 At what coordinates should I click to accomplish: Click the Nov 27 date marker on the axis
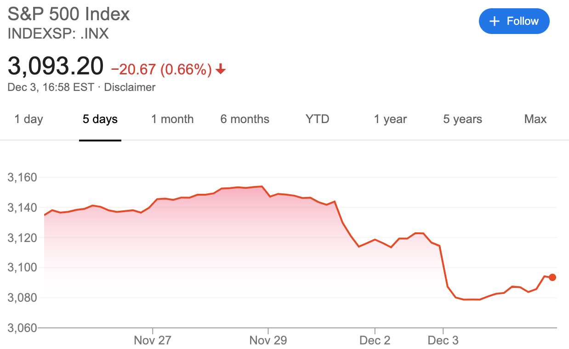[x=153, y=340]
